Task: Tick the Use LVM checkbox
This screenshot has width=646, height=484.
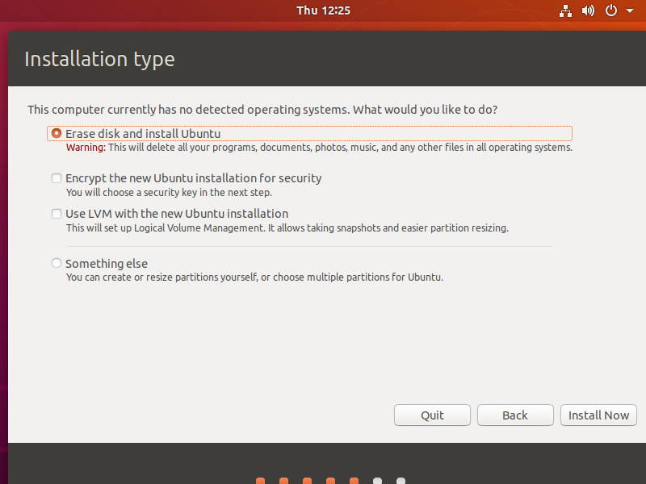Action: [57, 214]
